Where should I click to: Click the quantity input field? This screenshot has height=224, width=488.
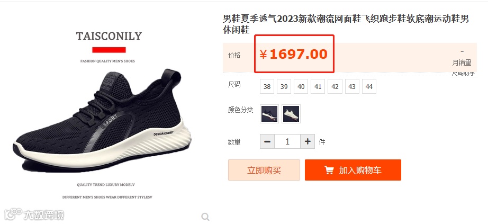287,141
